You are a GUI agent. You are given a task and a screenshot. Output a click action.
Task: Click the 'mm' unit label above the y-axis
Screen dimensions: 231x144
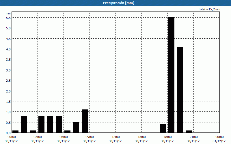point(8,13)
